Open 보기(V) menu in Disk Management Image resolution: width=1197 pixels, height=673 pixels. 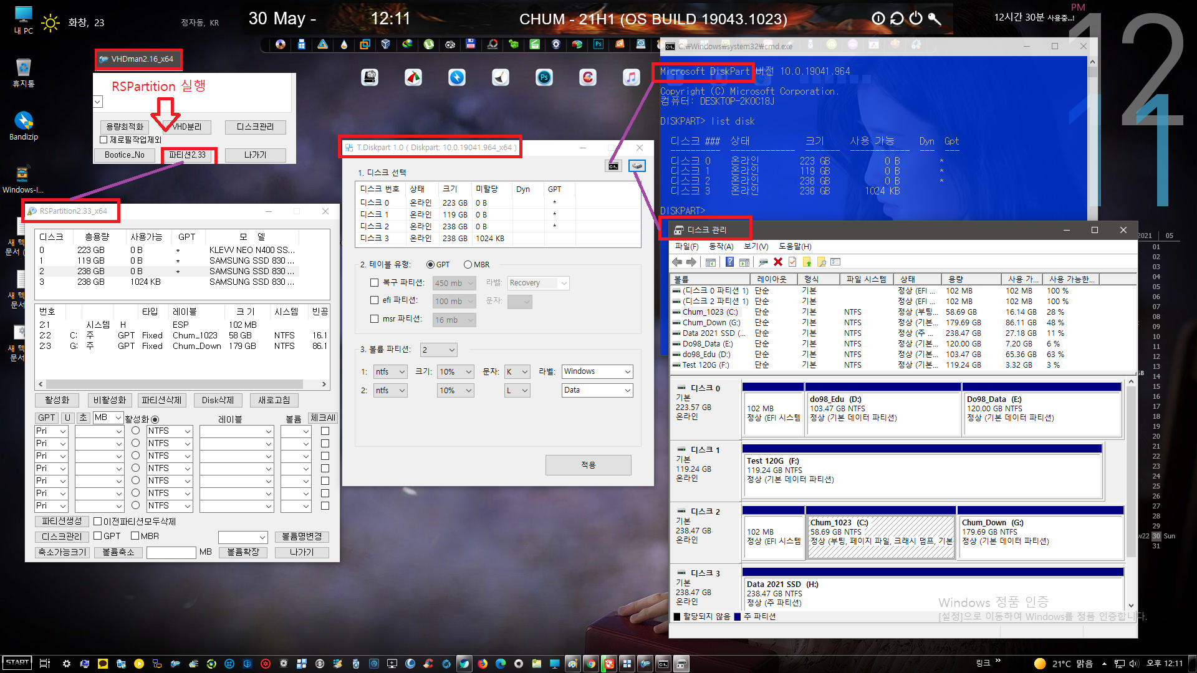(756, 247)
